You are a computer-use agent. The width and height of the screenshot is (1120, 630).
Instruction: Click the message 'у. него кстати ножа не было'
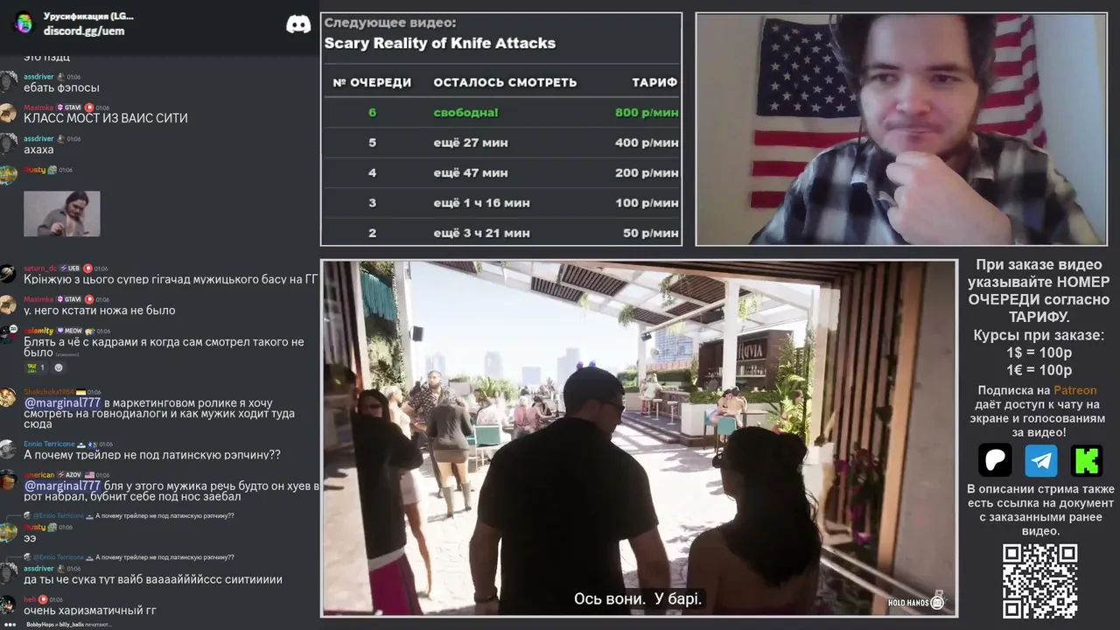pyautogui.click(x=100, y=311)
